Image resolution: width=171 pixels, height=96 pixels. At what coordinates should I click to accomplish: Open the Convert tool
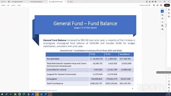click(x=13, y=5)
